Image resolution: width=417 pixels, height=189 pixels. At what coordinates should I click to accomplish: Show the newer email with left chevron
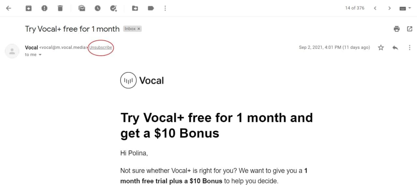(375, 8)
